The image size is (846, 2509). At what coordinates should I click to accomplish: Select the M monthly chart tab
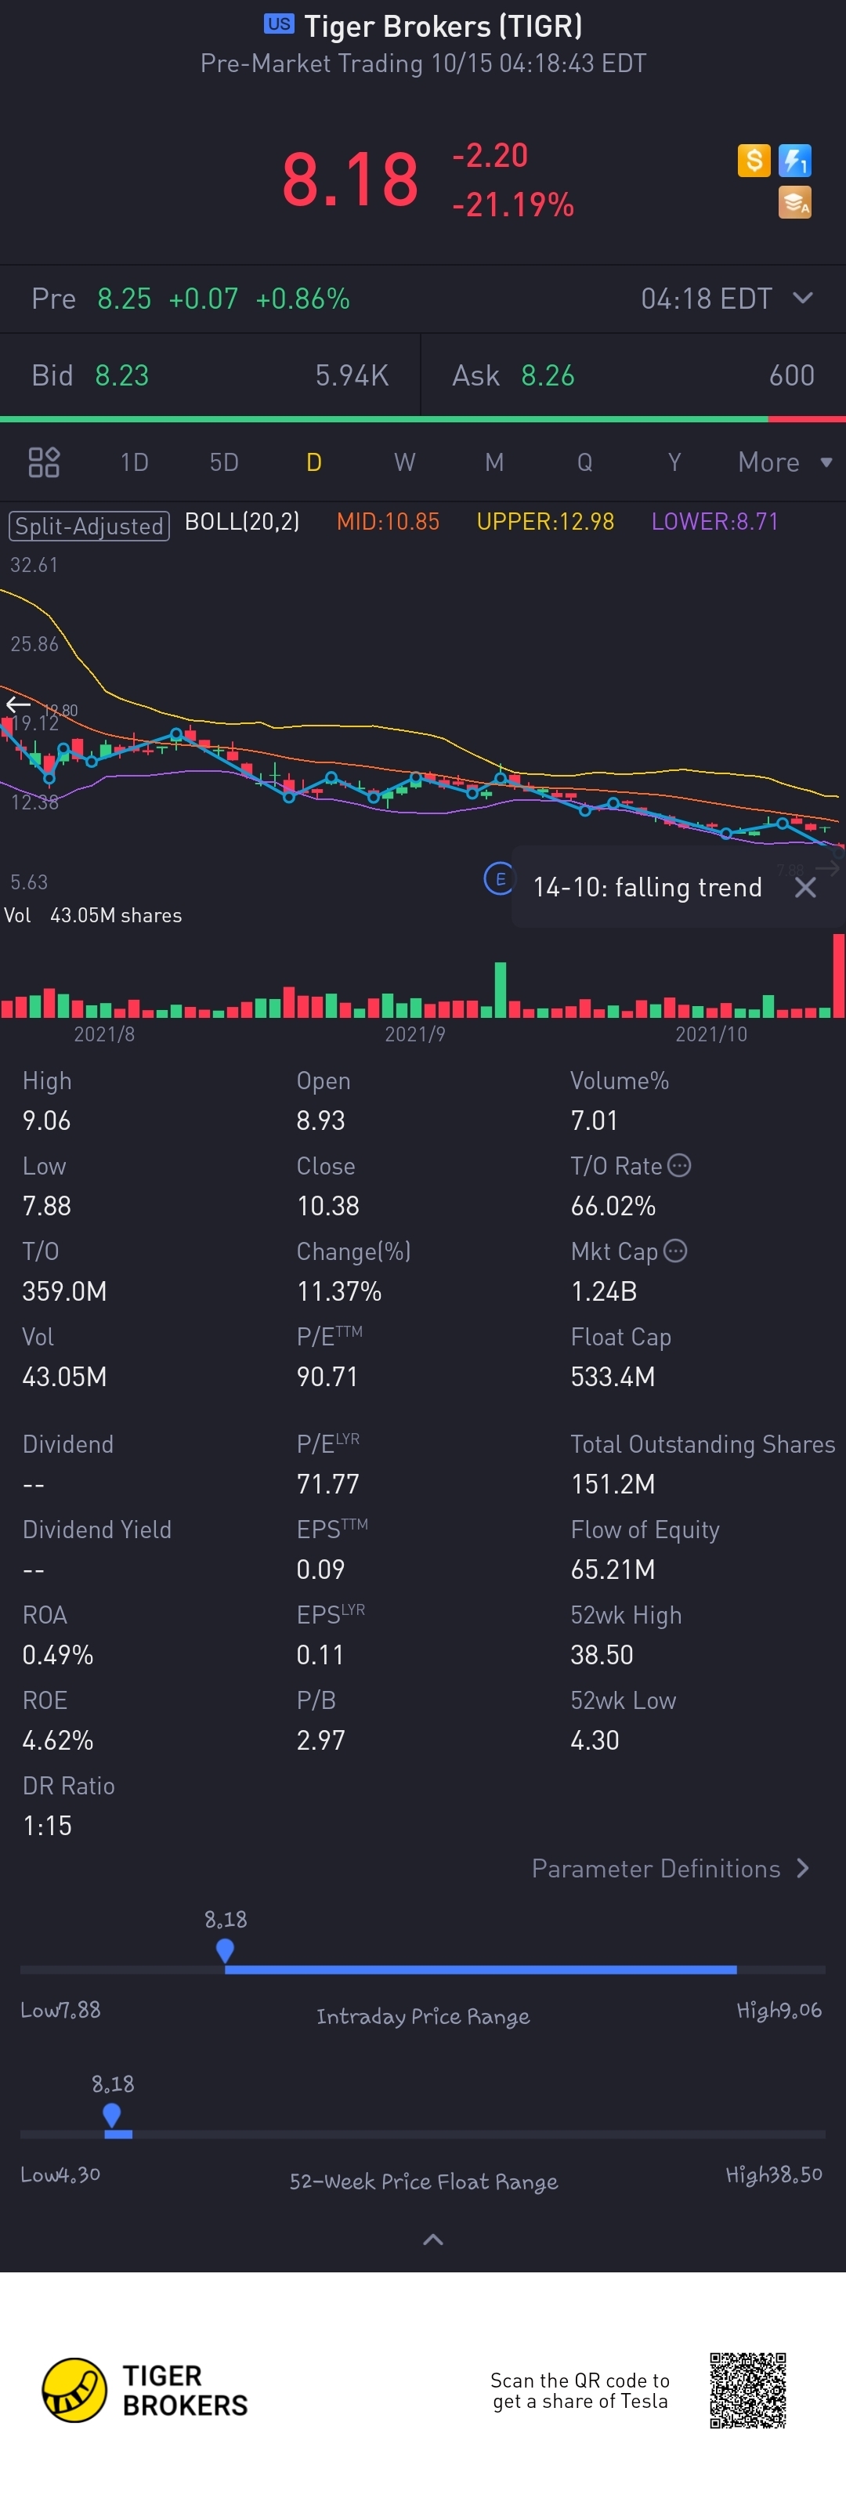(x=494, y=462)
